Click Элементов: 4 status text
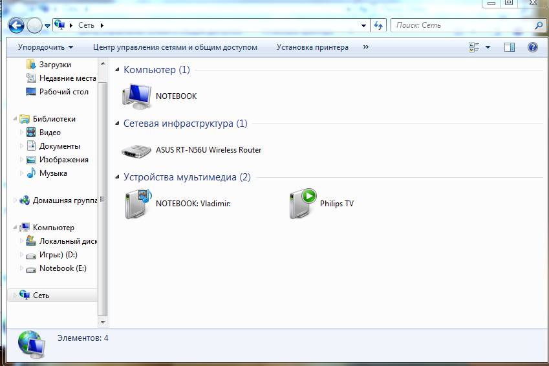Image resolution: width=549 pixels, height=366 pixels. (83, 338)
